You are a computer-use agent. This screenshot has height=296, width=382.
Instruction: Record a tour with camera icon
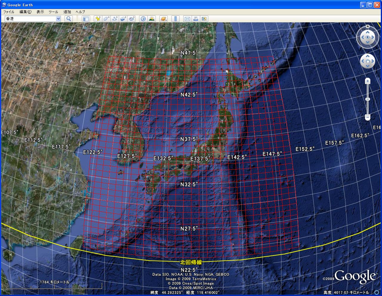[132, 19]
